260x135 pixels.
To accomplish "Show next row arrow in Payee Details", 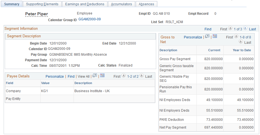I will coord(142,75).
